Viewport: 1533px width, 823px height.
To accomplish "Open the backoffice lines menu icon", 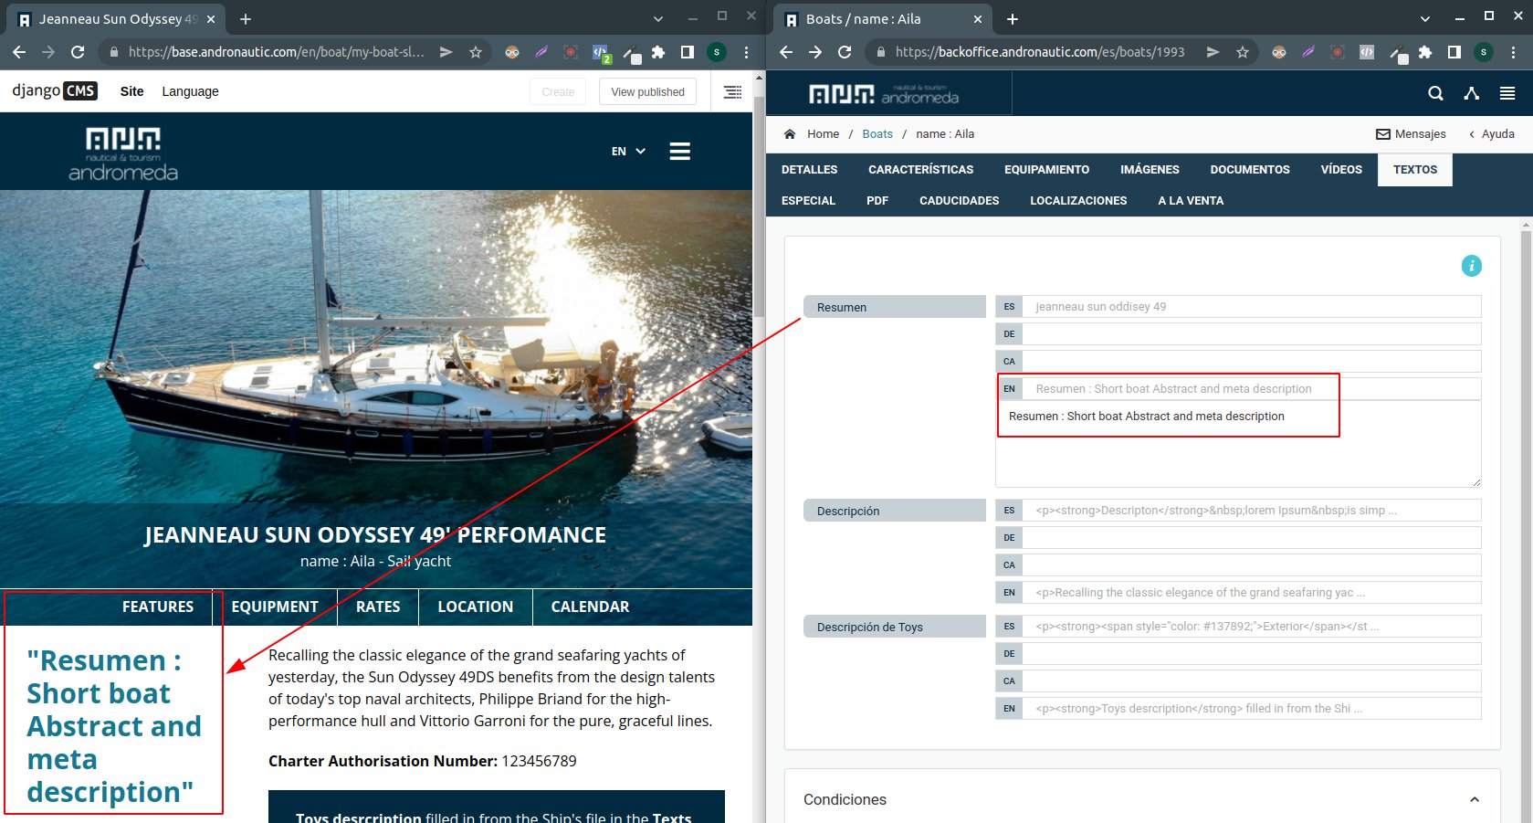I will (1507, 93).
